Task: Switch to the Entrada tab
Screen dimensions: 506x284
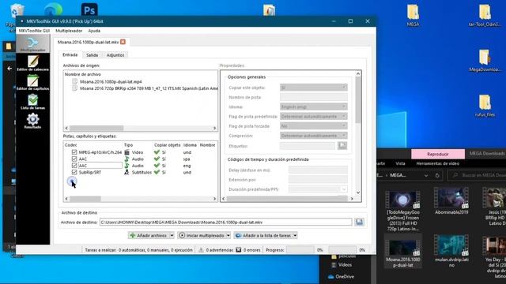Action: (70, 54)
